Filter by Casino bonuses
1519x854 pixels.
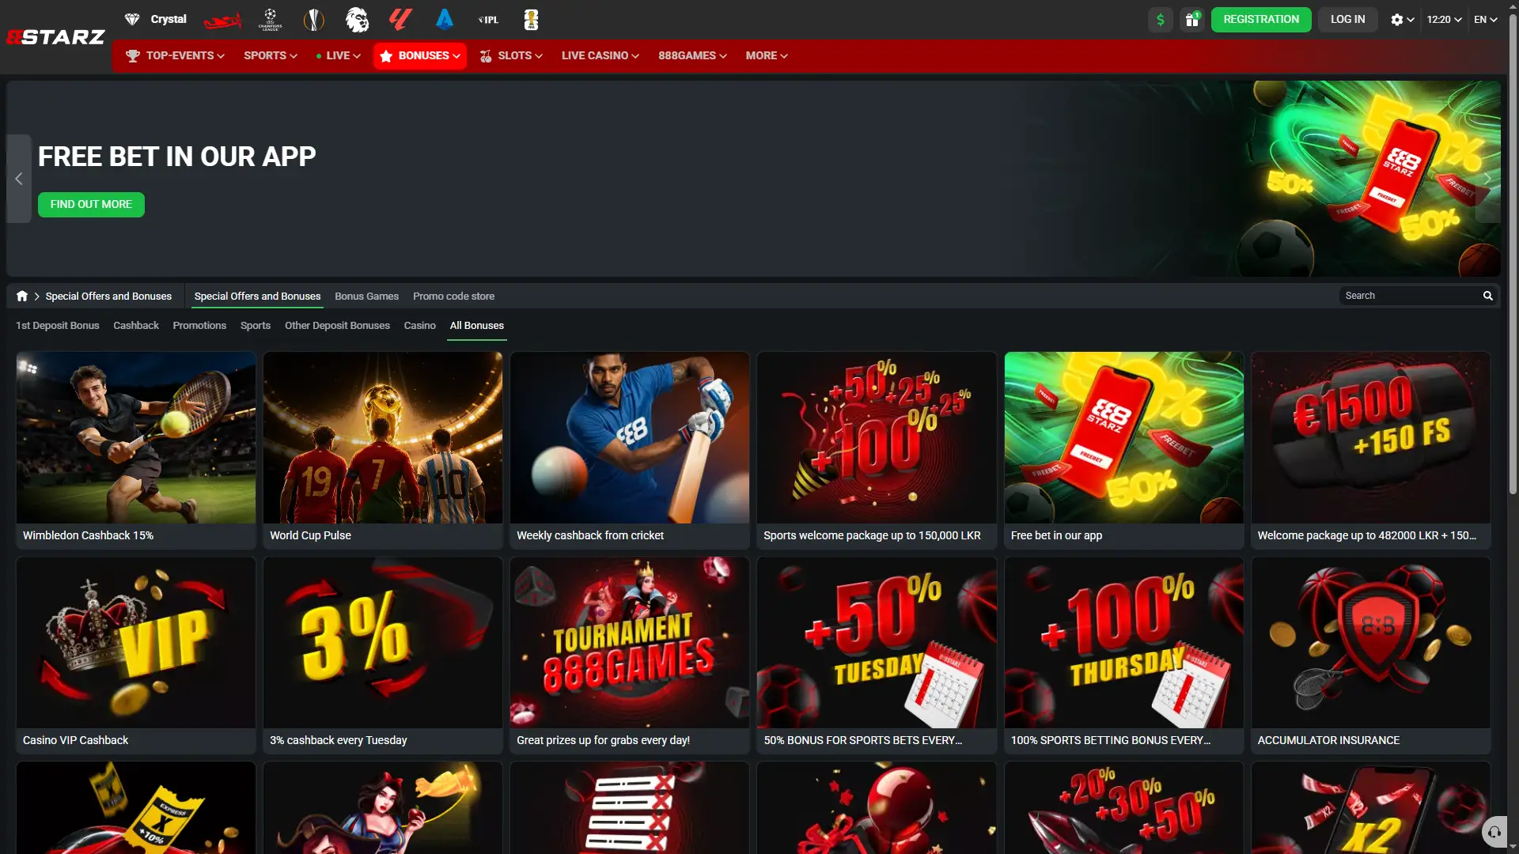click(x=419, y=326)
